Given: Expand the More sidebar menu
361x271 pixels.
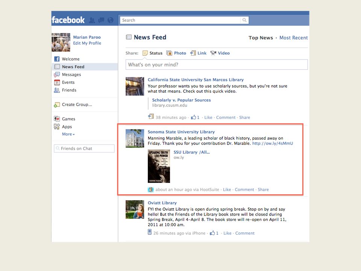Looking at the screenshot, I should point(68,134).
